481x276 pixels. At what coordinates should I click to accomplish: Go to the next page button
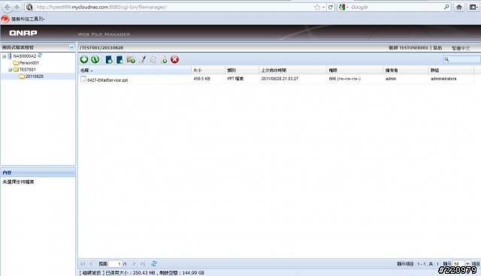pos(134,263)
